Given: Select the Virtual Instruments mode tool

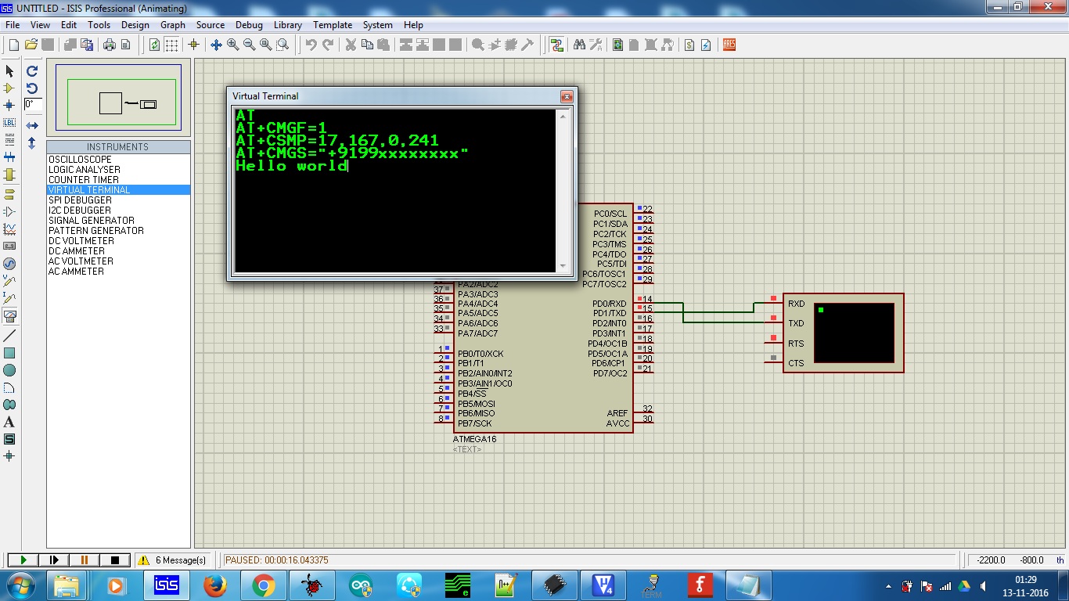Looking at the screenshot, I should (10, 317).
